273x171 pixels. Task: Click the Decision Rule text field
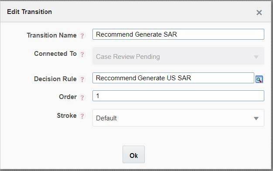coord(173,78)
